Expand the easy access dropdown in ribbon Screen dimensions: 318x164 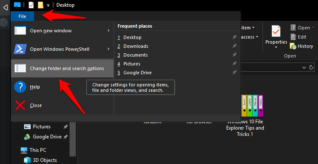click(x=257, y=37)
